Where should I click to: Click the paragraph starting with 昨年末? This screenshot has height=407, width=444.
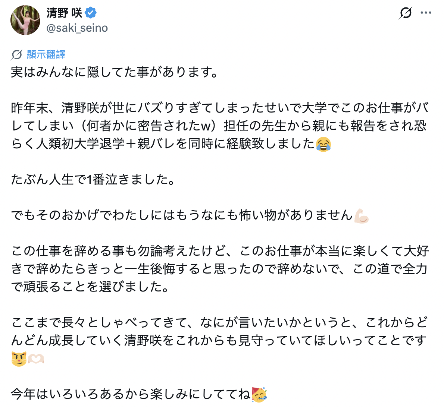[219, 126]
